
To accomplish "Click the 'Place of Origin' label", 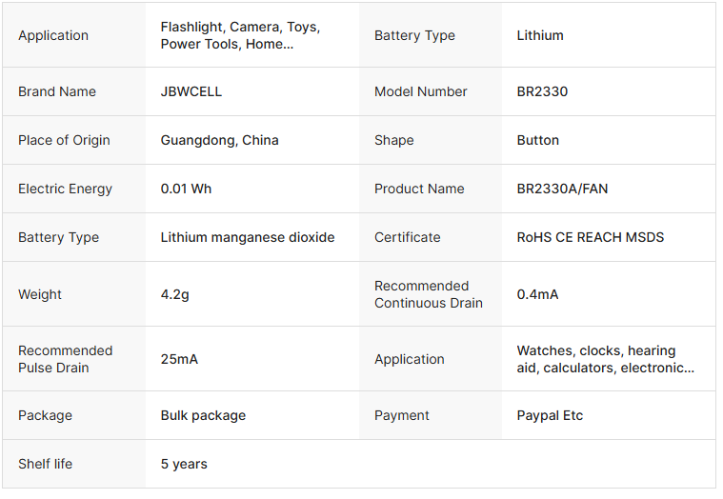I will point(64,140).
